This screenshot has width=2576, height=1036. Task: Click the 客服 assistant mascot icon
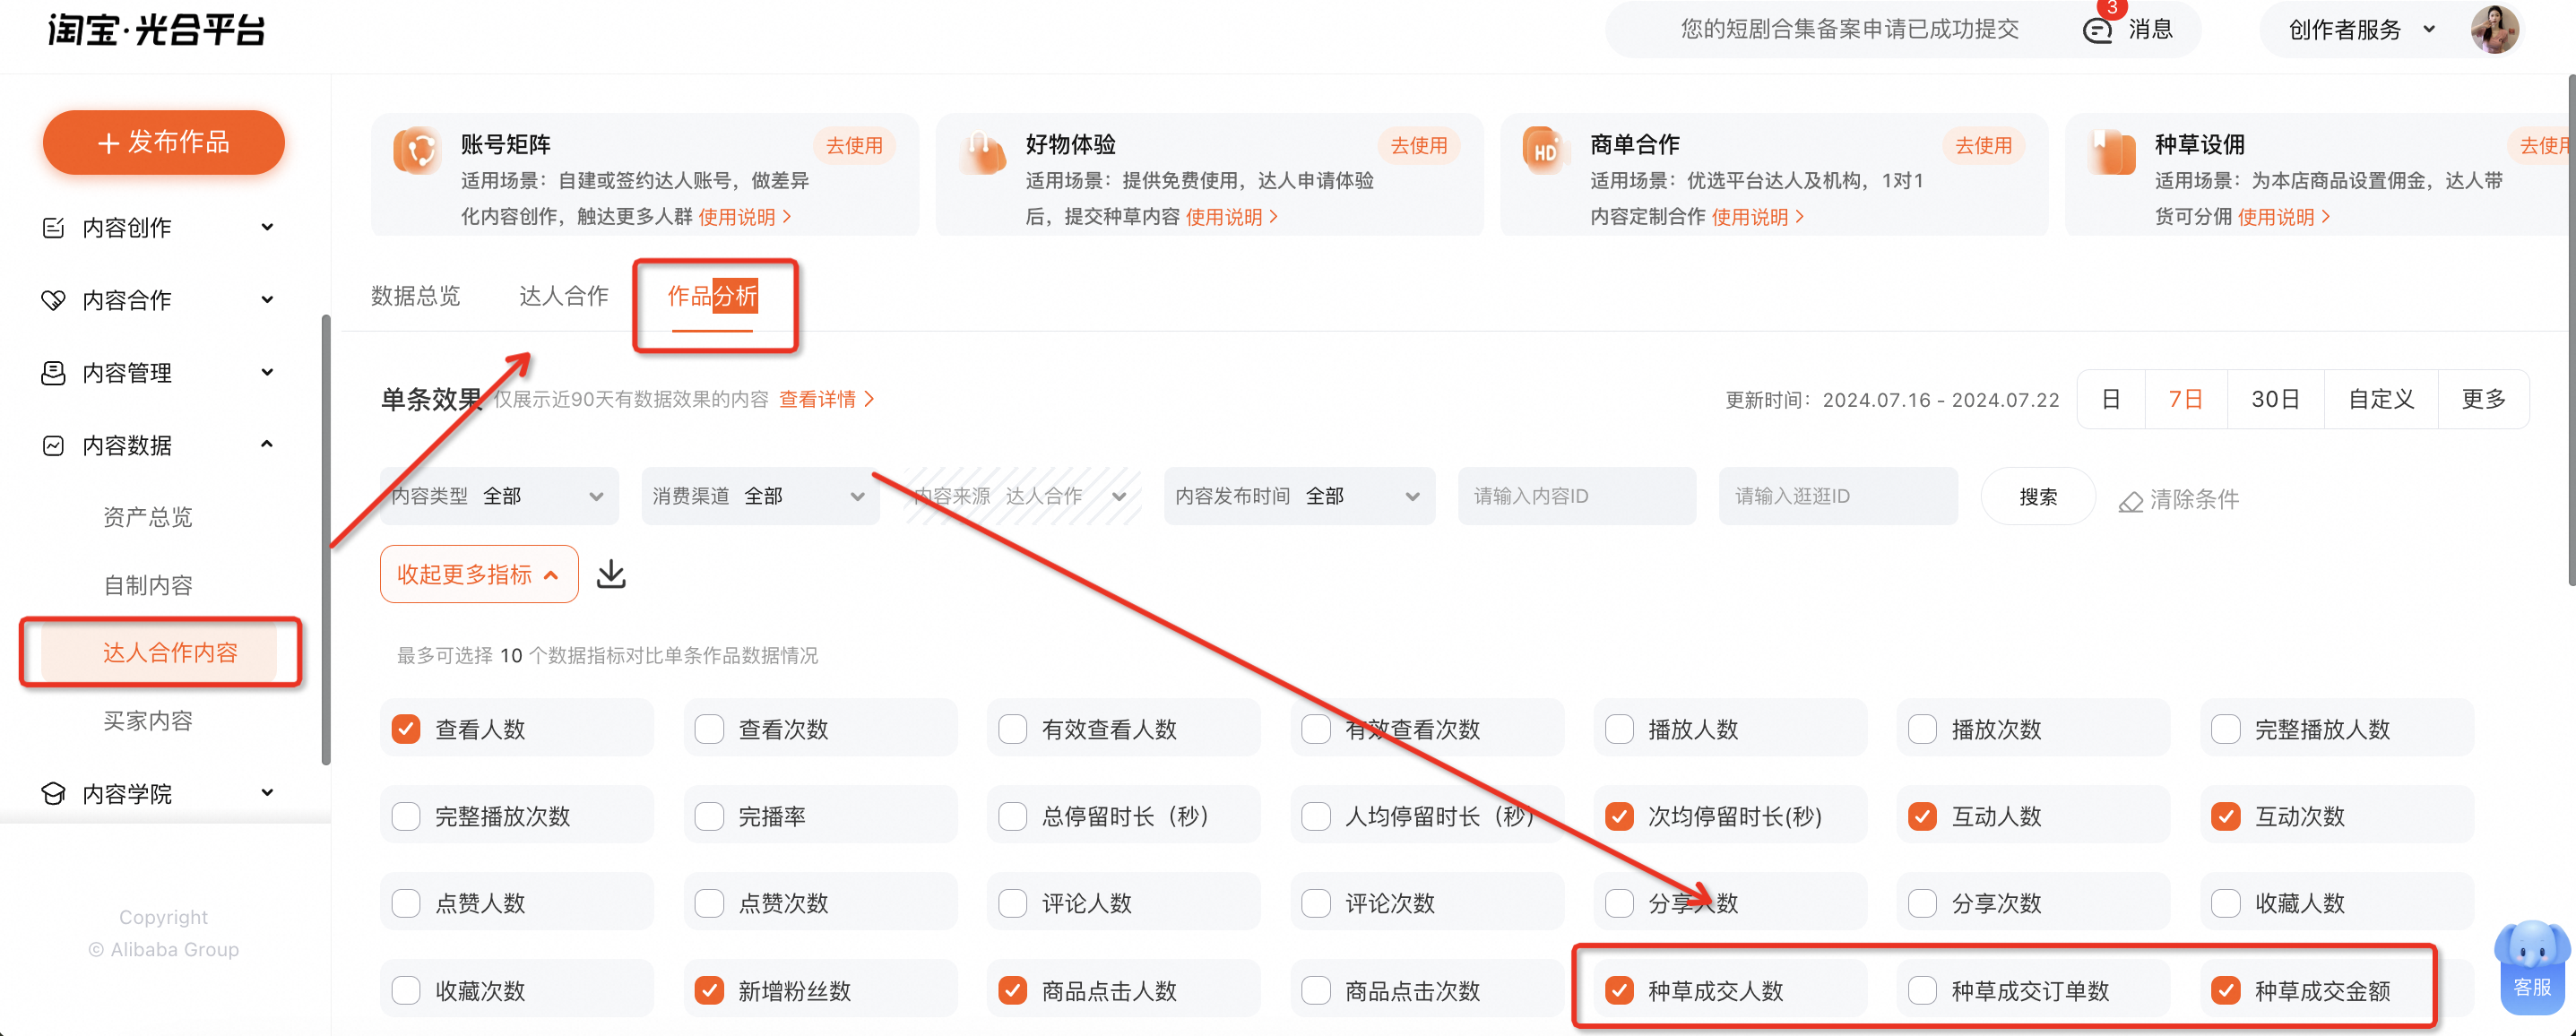coord(2531,965)
